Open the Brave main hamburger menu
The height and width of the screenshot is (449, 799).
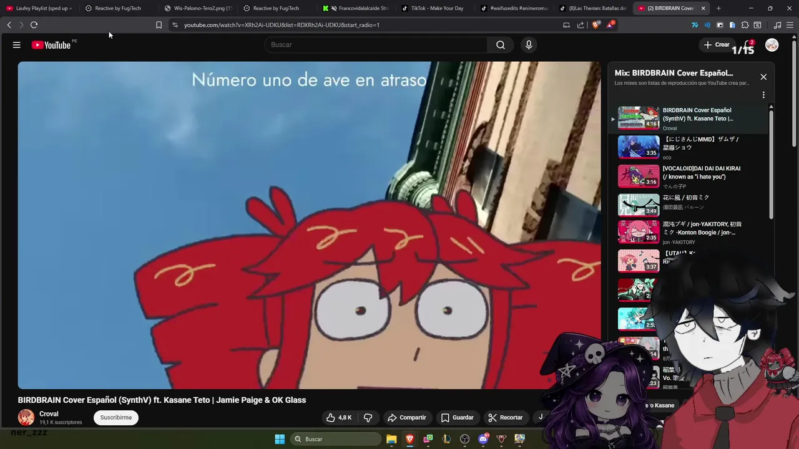point(790,25)
